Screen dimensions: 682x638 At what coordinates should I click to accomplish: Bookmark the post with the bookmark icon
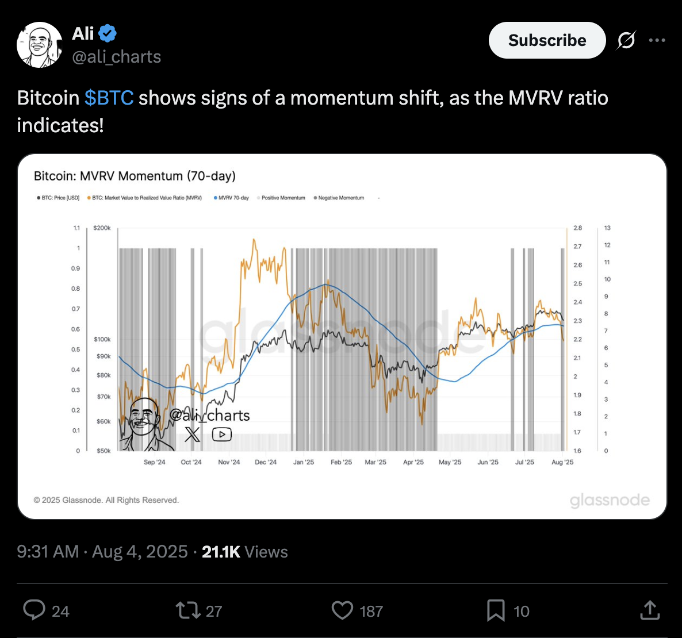click(496, 610)
